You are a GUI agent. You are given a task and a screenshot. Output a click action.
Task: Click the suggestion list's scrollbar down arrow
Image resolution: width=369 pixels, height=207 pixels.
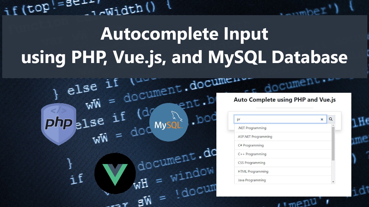(333, 182)
